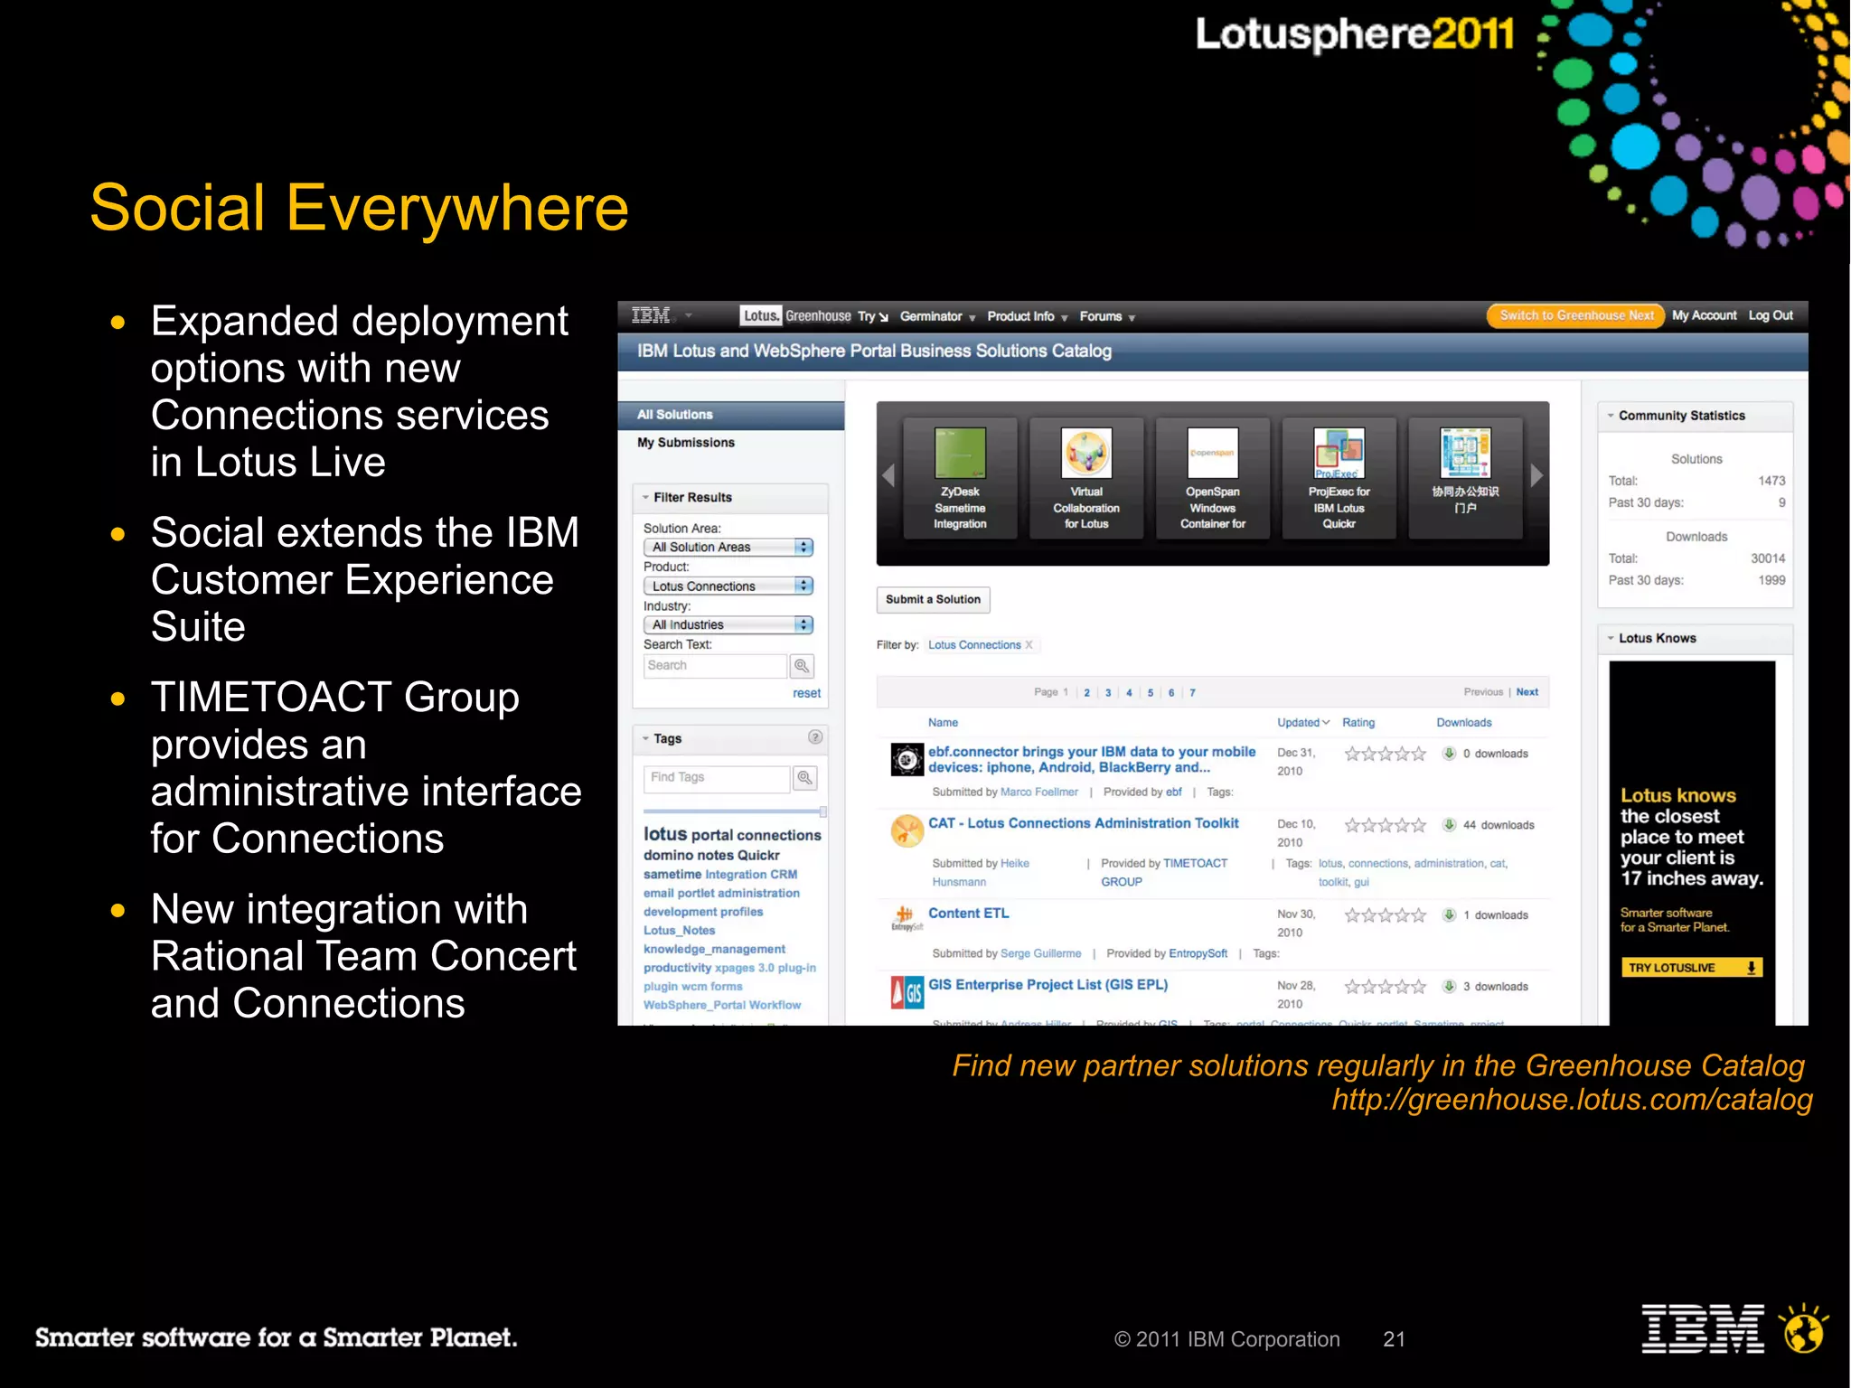Rate ebf.connector using its star rating
This screenshot has width=1851, height=1388.
click(1385, 754)
